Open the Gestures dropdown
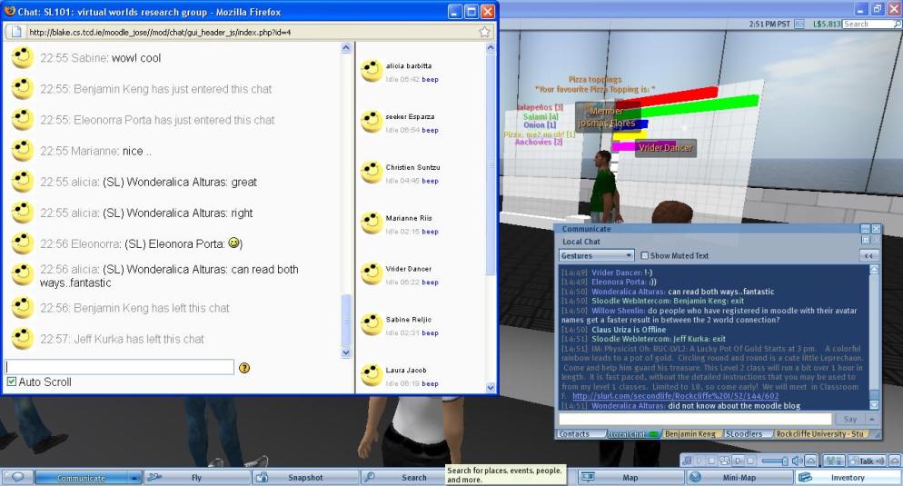This screenshot has width=903, height=486. click(596, 256)
